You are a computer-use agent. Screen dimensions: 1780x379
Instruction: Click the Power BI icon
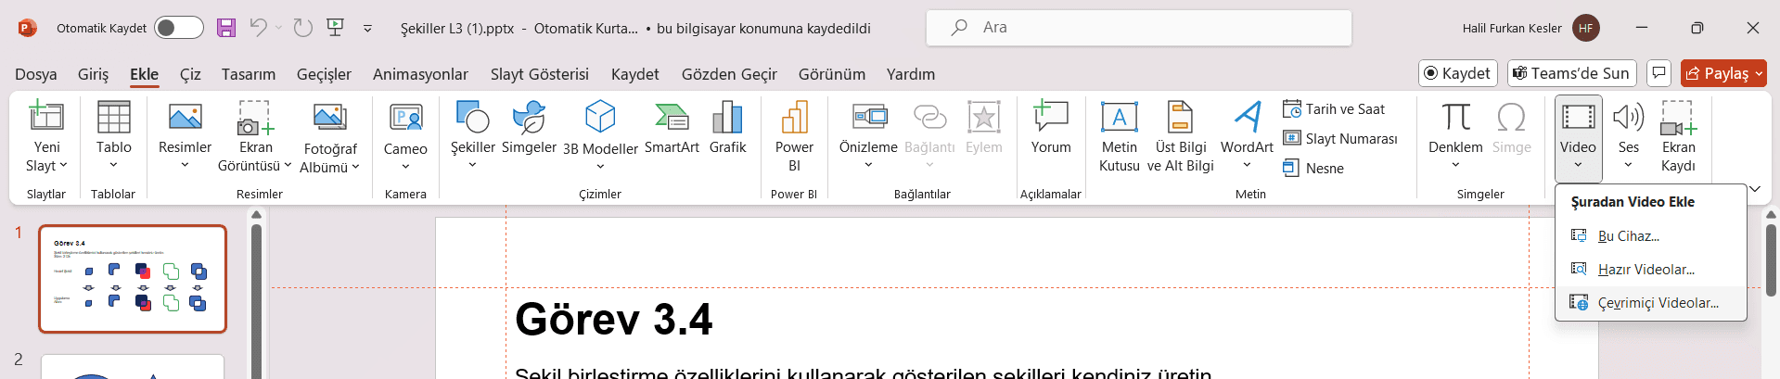pos(794,136)
